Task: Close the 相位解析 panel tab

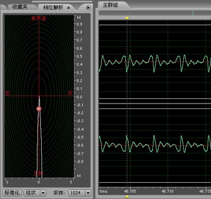Action: click(69, 8)
